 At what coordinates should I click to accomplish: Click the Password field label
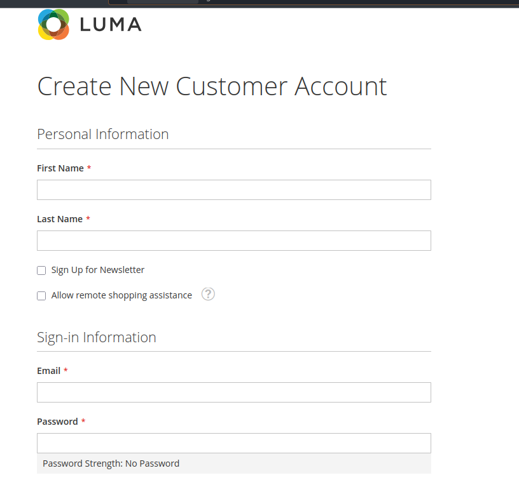(58, 422)
